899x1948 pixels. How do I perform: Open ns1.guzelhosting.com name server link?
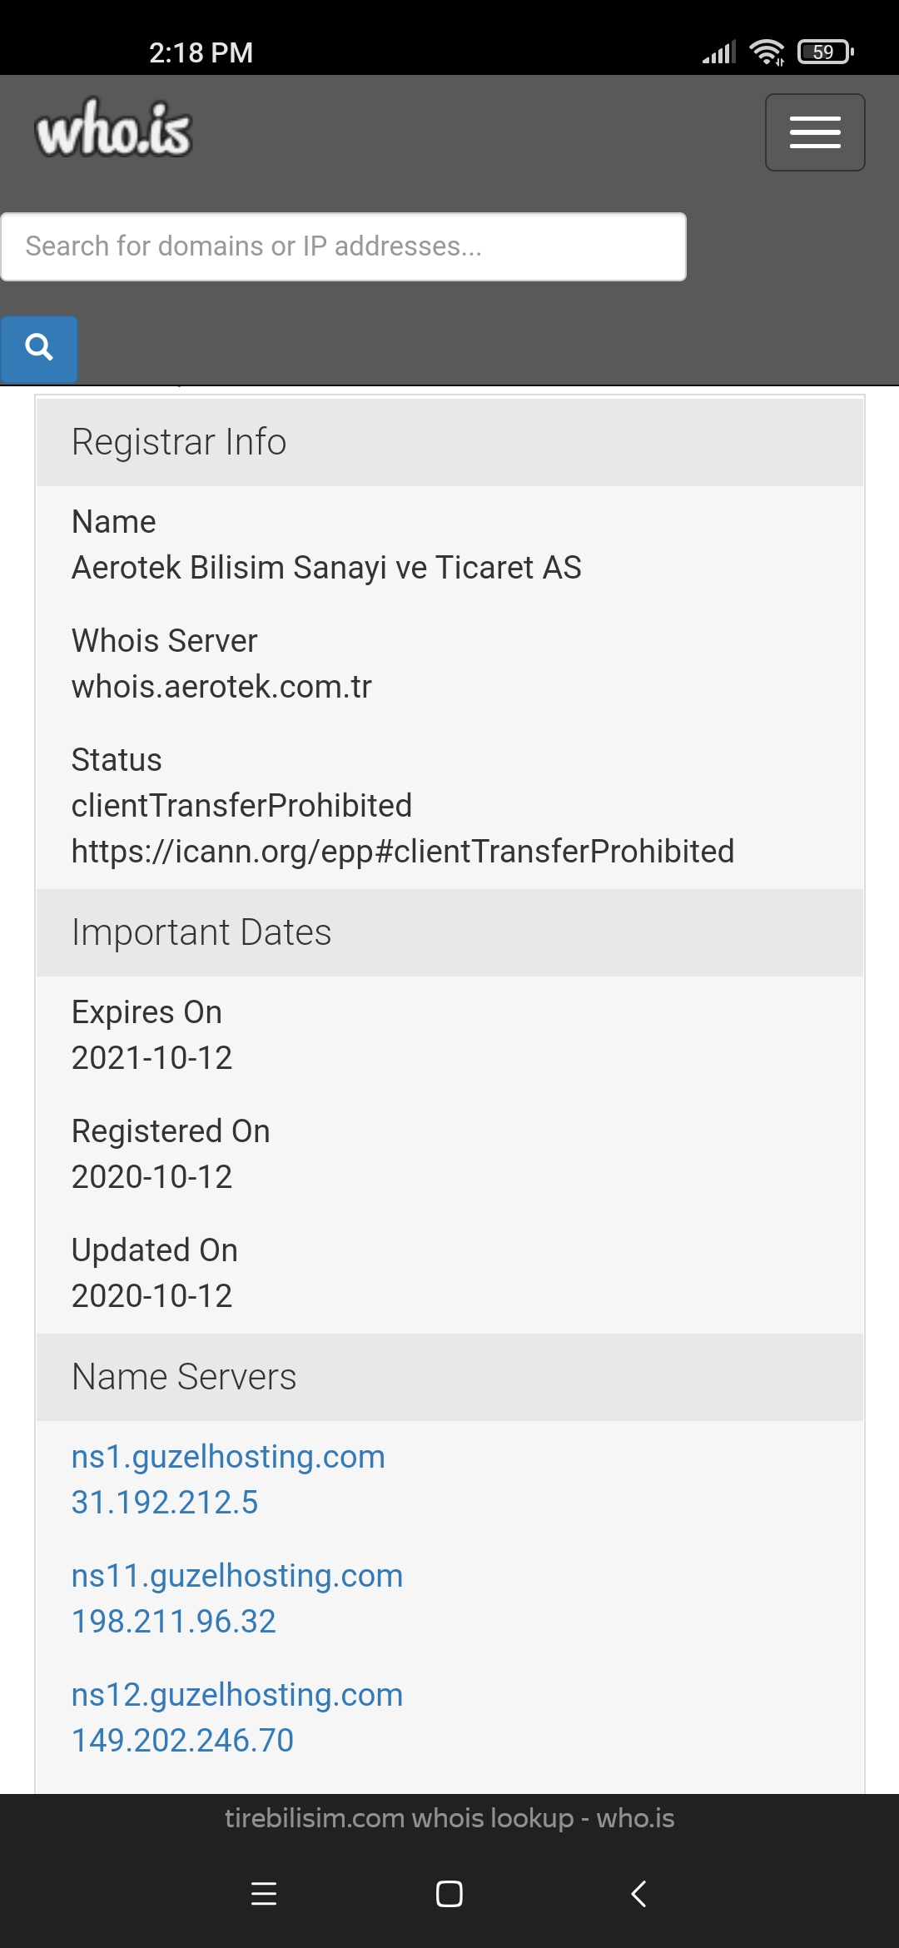(228, 1456)
